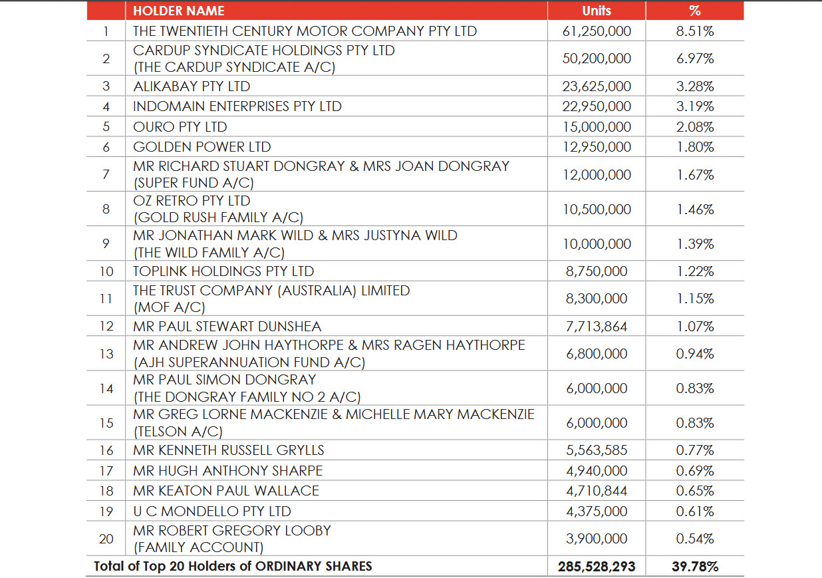This screenshot has height=578, width=822.
Task: Click units value 4,375,000
Action: point(597,512)
